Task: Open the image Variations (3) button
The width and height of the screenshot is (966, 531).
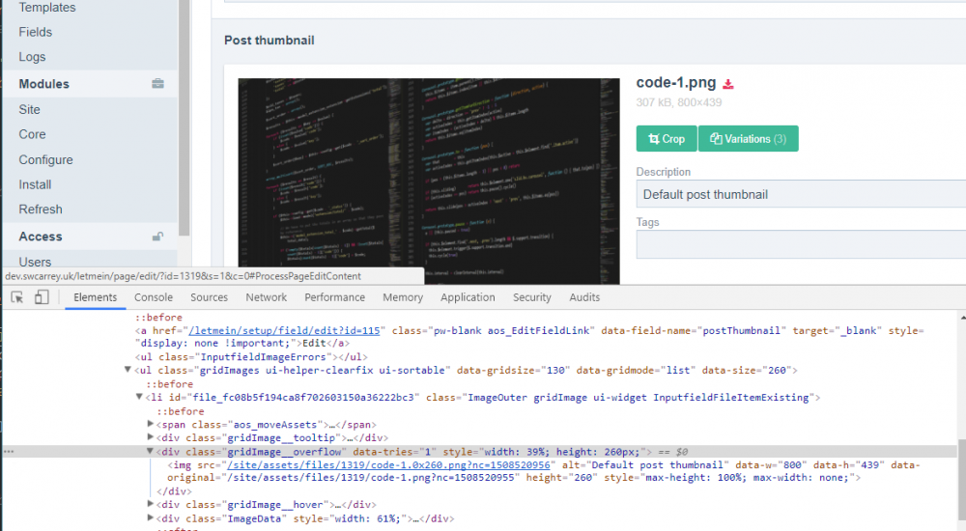Action: point(748,139)
